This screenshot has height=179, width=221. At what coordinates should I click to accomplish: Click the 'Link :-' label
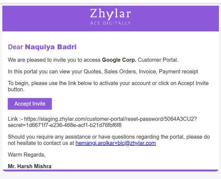[15, 119]
